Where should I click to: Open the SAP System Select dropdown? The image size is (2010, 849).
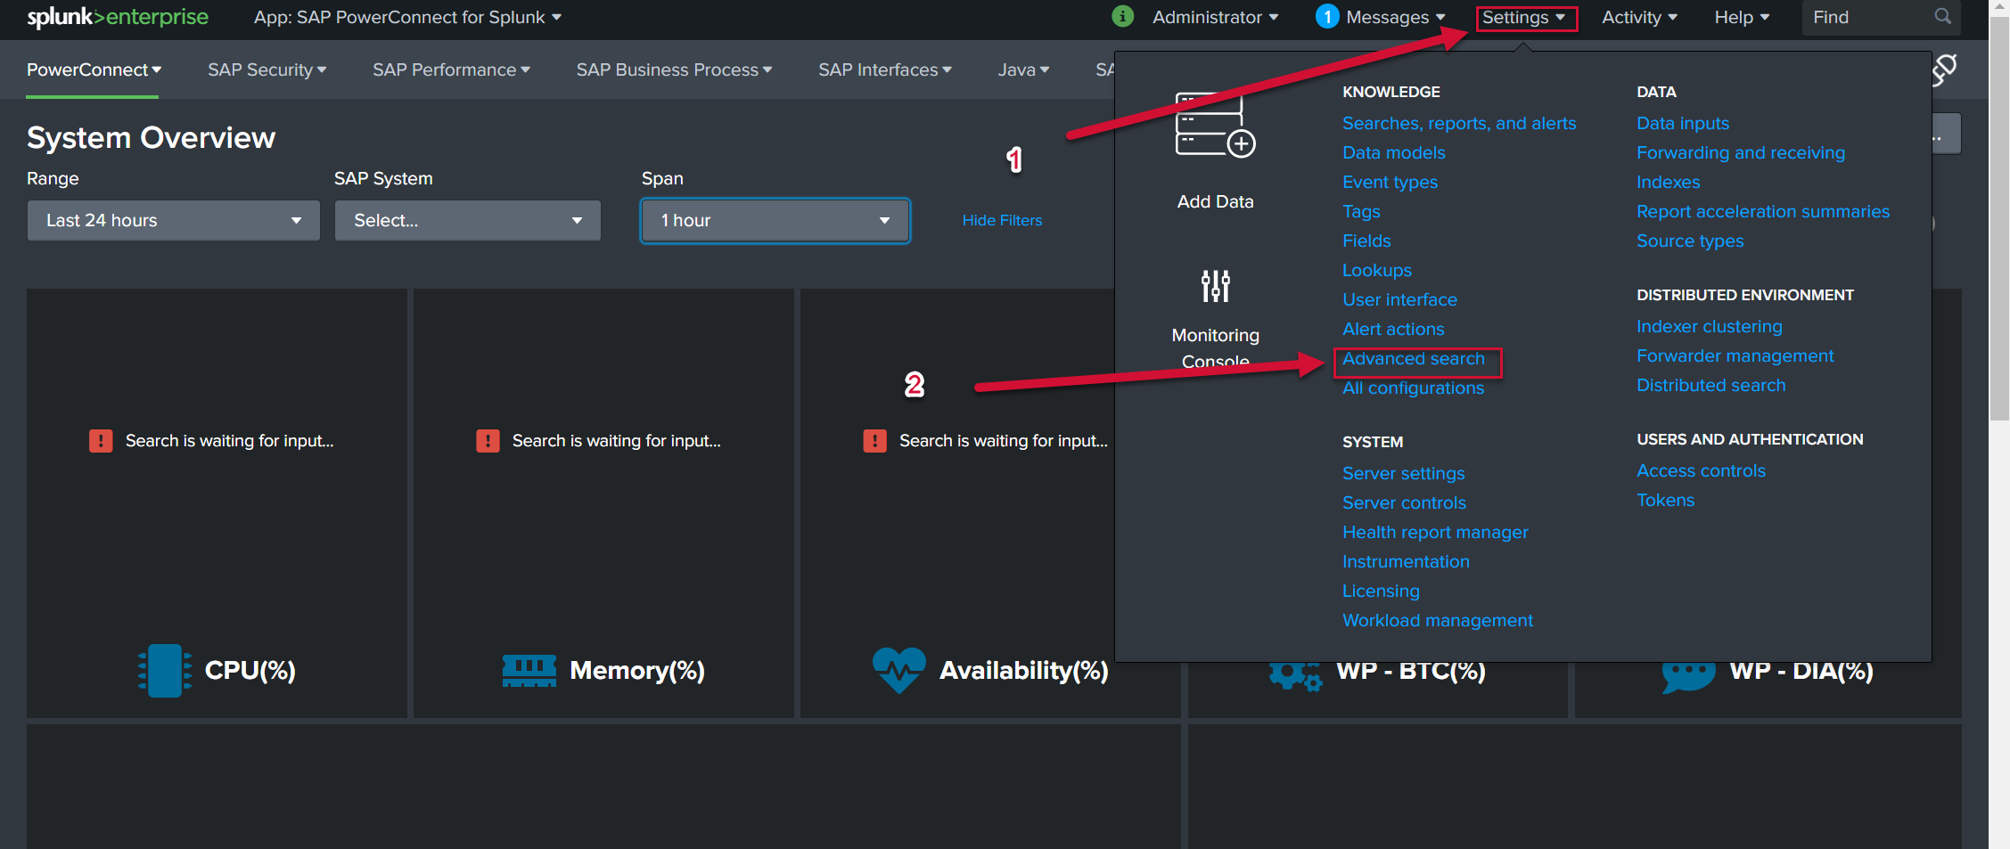[467, 220]
